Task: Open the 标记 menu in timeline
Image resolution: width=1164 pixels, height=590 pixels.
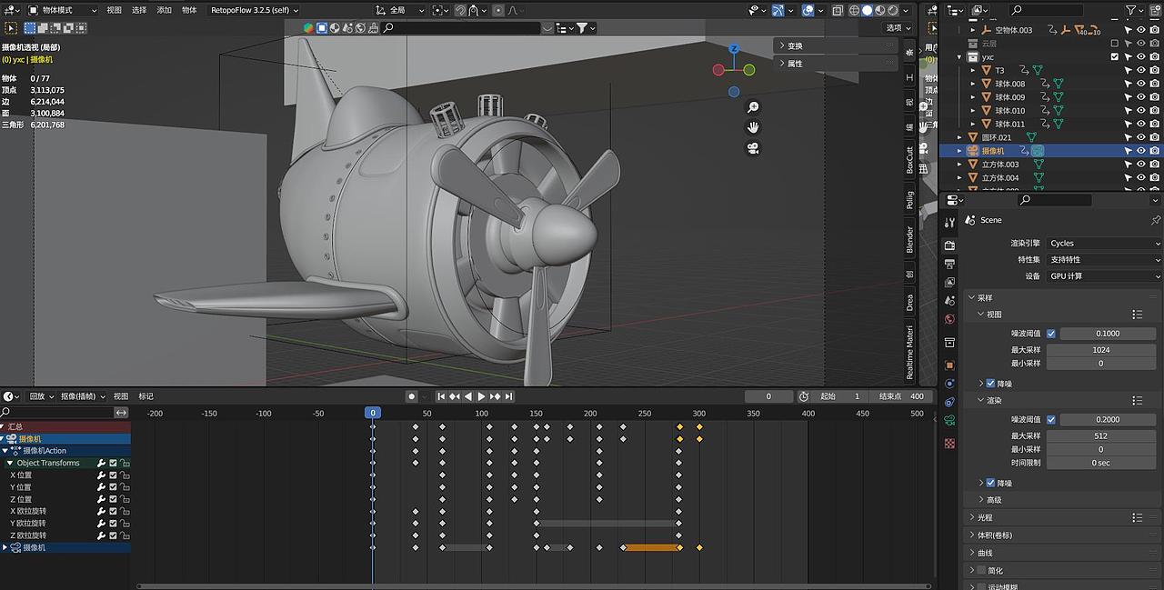Action: coord(146,396)
